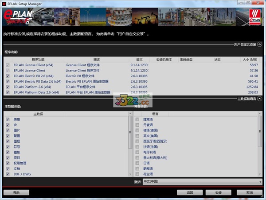Uncheck EPLAN Electric P8 2.6 (x64)
Viewport: 266px width, 200px height.
pyautogui.click(x=7, y=76)
